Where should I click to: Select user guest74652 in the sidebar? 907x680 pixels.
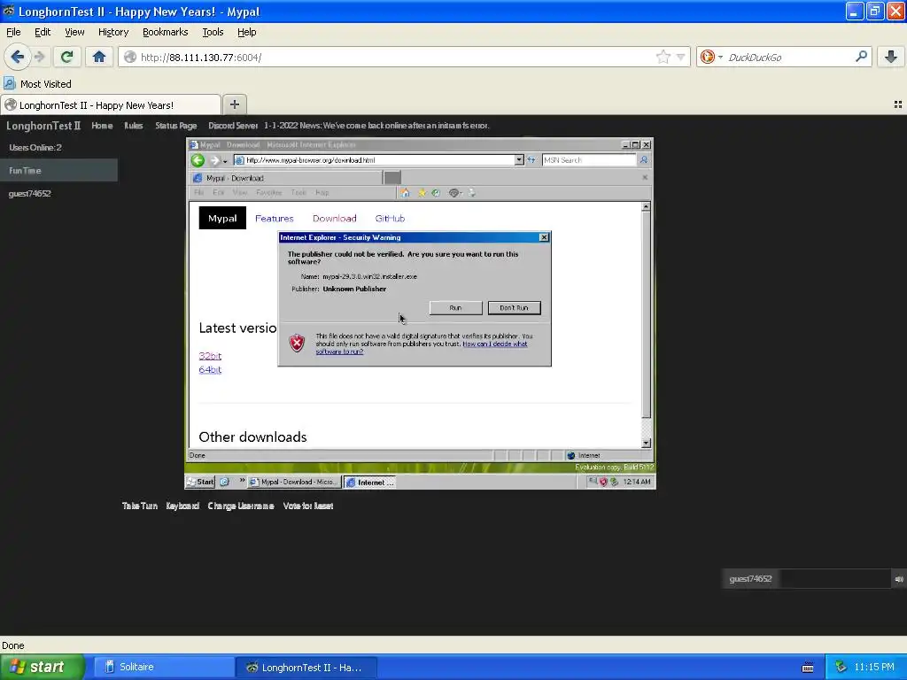point(30,194)
